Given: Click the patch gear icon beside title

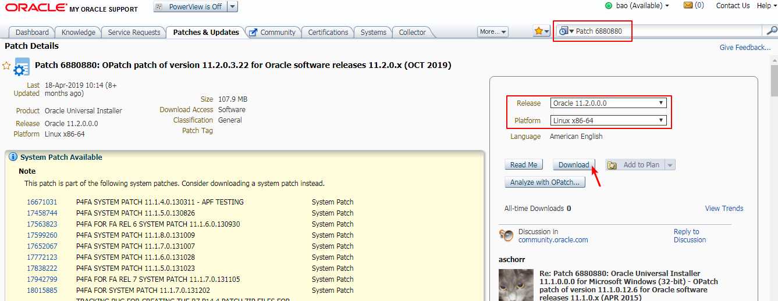Looking at the screenshot, I should 22,67.
